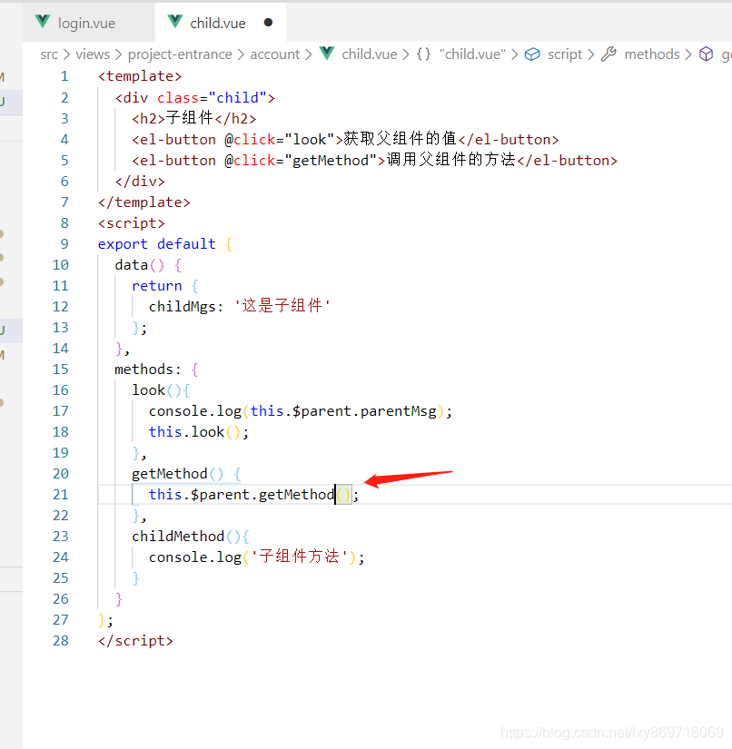Viewport: 732px width, 749px height.
Task: Click the <script> opening tag
Action: (132, 223)
